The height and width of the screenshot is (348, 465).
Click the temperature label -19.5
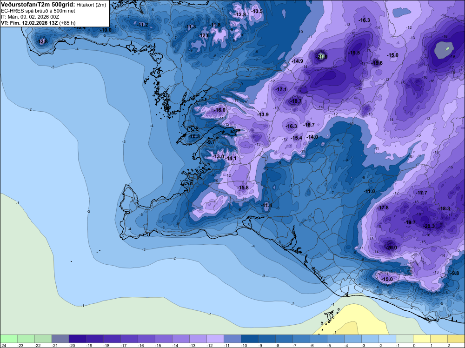[354, 53]
